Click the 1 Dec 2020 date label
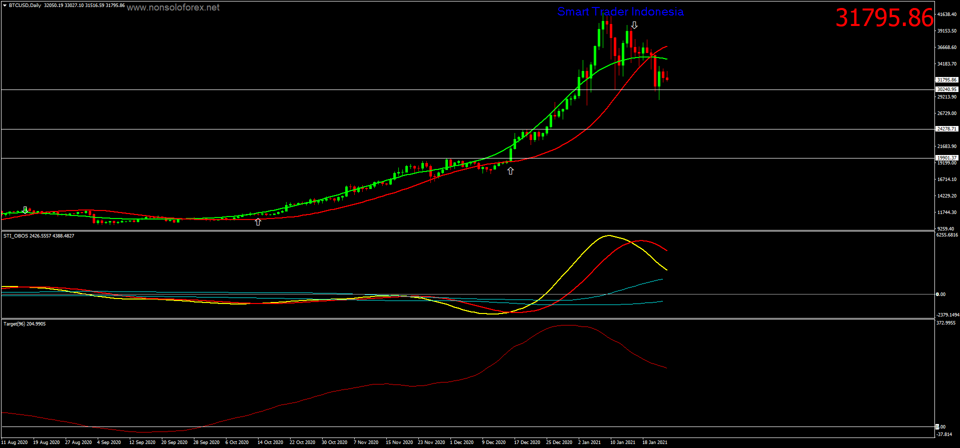The width and height of the screenshot is (960, 448). tap(462, 442)
